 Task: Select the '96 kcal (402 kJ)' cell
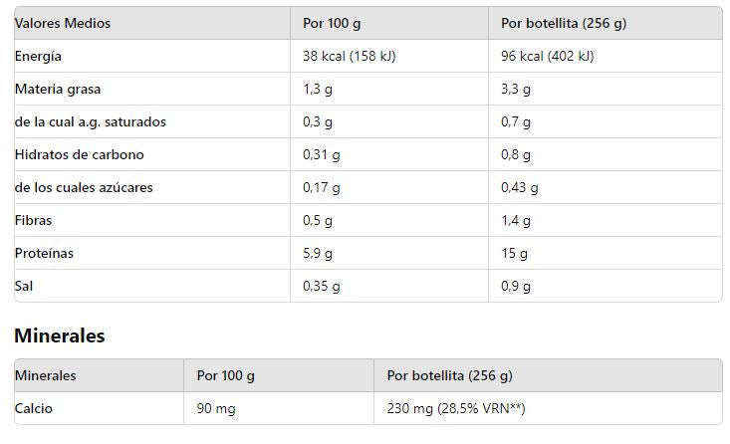[547, 56]
